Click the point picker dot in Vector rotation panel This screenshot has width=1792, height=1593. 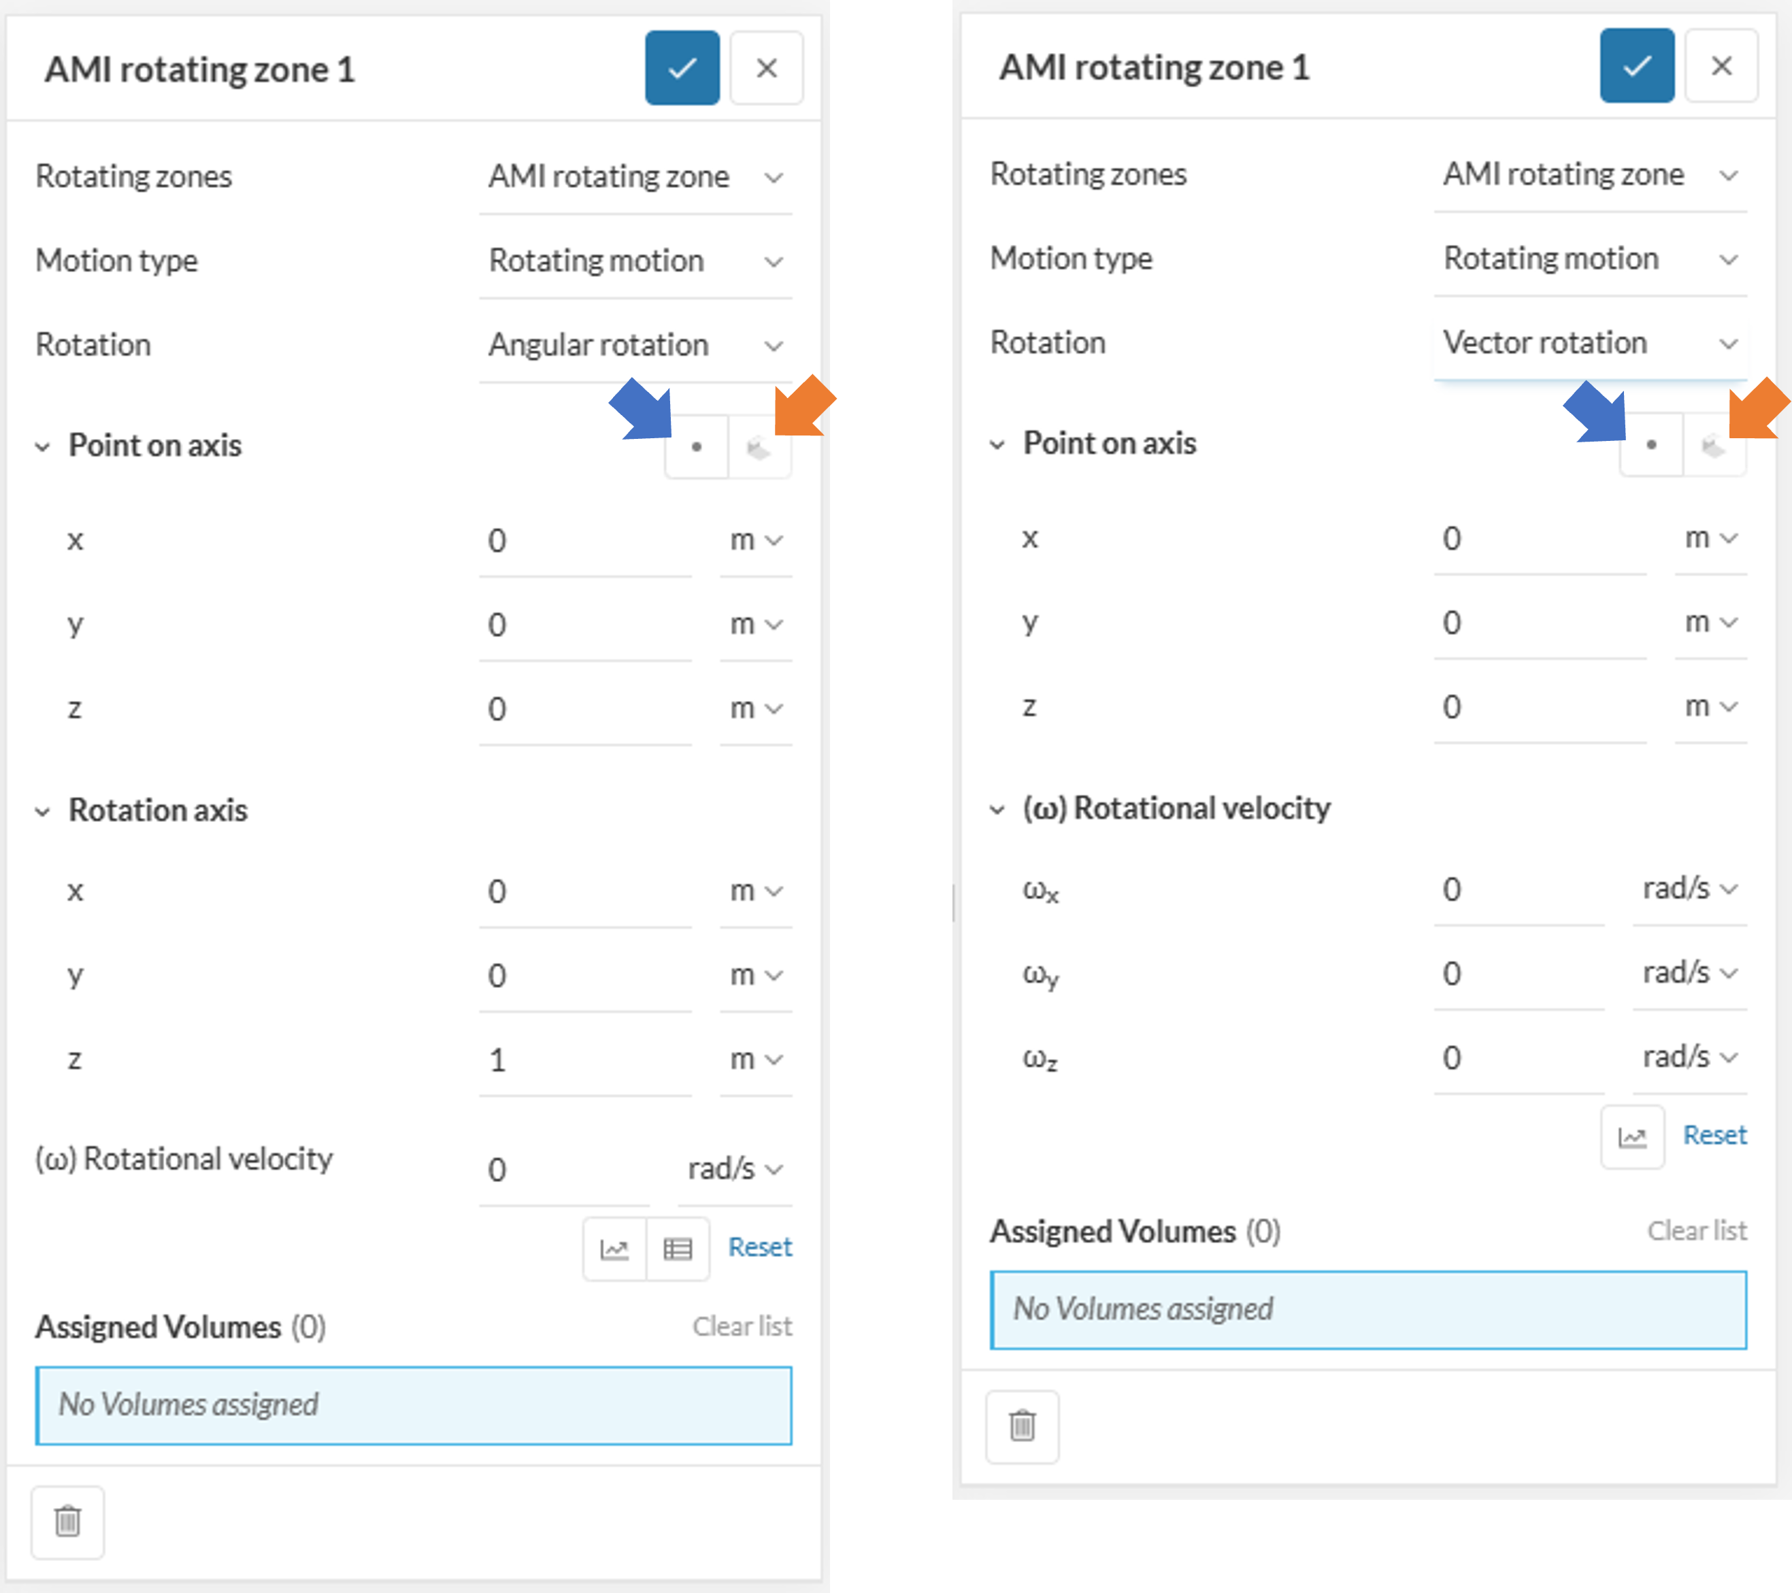[x=1651, y=444]
